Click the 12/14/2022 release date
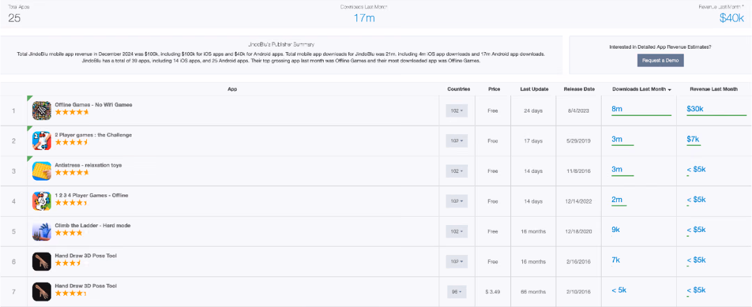 click(x=579, y=201)
